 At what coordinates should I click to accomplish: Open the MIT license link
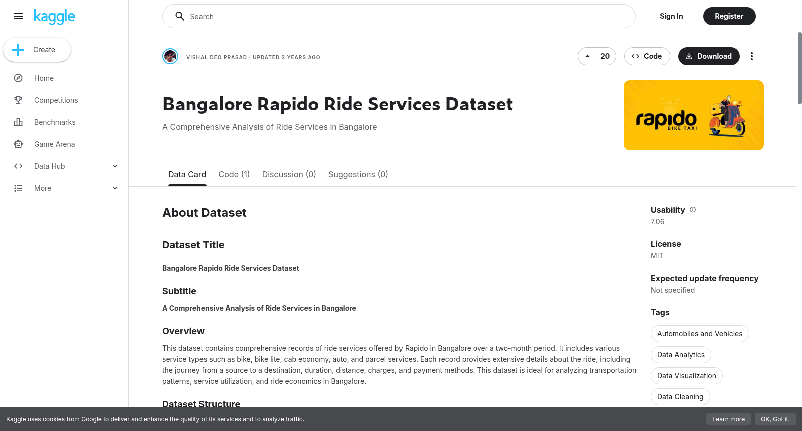(x=657, y=256)
